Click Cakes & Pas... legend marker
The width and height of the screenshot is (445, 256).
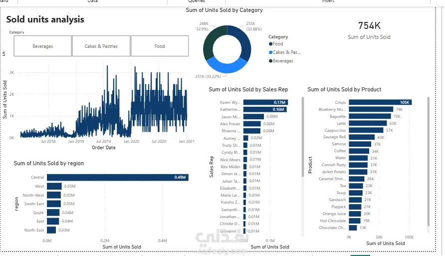270,52
